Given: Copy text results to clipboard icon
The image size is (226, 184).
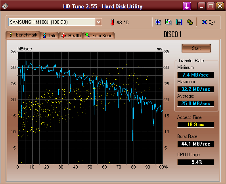Looking at the screenshot, I should click(x=158, y=22).
